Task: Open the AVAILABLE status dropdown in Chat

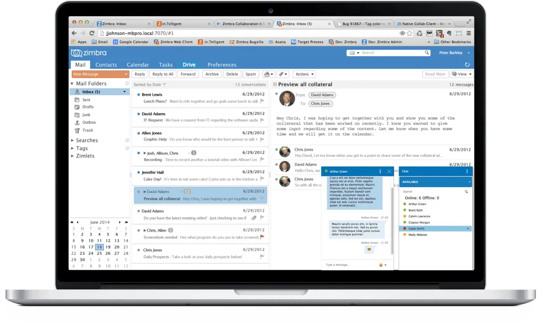Action: point(469,182)
